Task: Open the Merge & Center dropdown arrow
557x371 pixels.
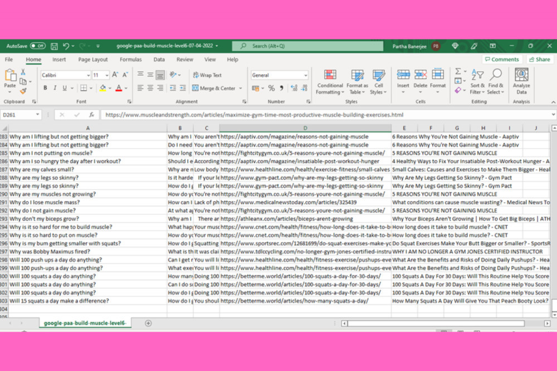Action: [x=241, y=88]
